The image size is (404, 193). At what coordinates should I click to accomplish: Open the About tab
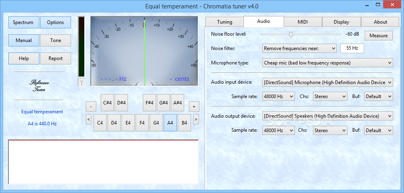pos(380,22)
